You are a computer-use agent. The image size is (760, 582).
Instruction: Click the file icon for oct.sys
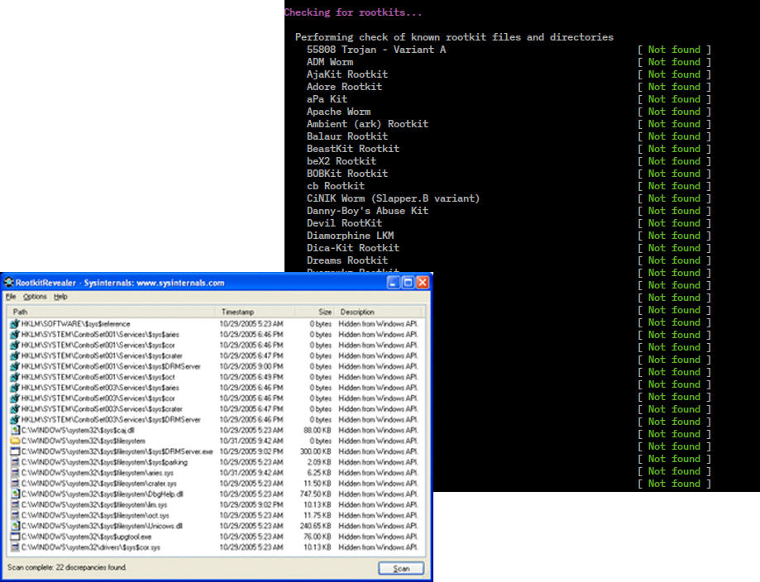[x=15, y=516]
